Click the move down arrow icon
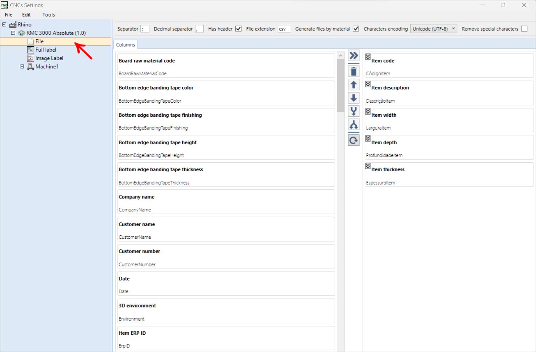The image size is (536, 352). click(353, 98)
